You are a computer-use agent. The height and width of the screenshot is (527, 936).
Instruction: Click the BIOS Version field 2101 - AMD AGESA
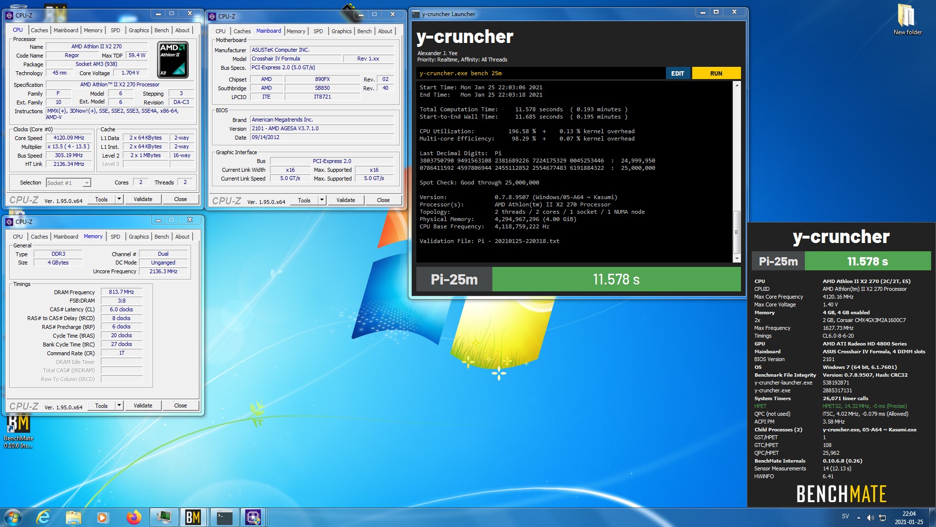(x=322, y=128)
